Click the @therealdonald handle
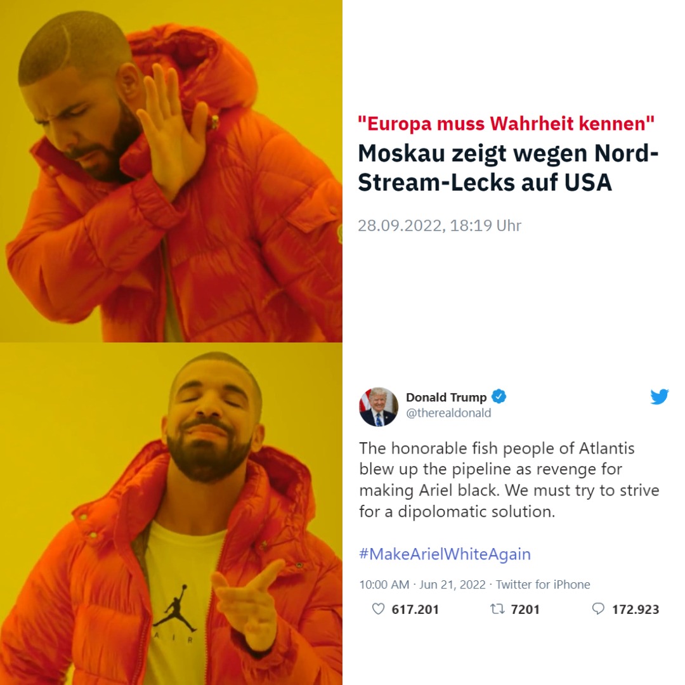 [x=448, y=413]
